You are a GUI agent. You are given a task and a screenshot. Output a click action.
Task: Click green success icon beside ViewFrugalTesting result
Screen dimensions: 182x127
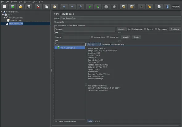pyautogui.click(x=58, y=48)
